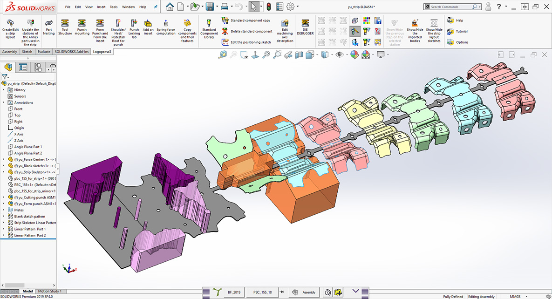This screenshot has width=552, height=299.
Task: Open the Tools menu
Action: tap(114, 7)
